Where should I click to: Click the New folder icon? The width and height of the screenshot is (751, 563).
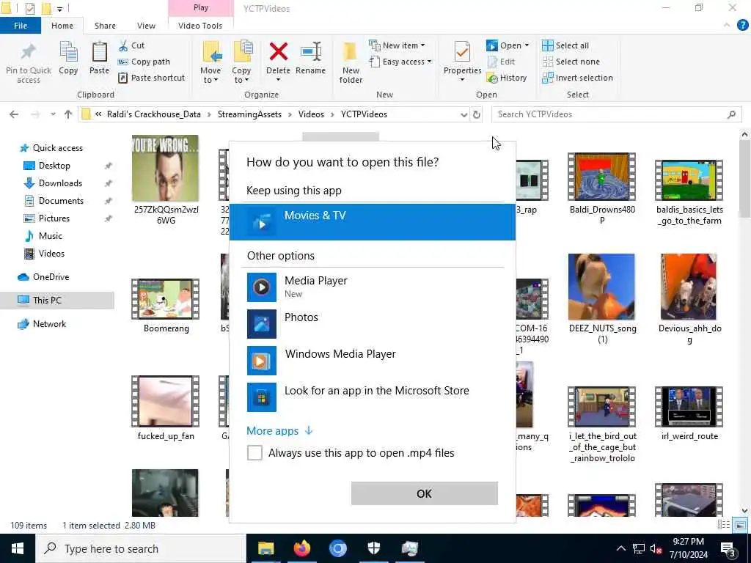(351, 52)
